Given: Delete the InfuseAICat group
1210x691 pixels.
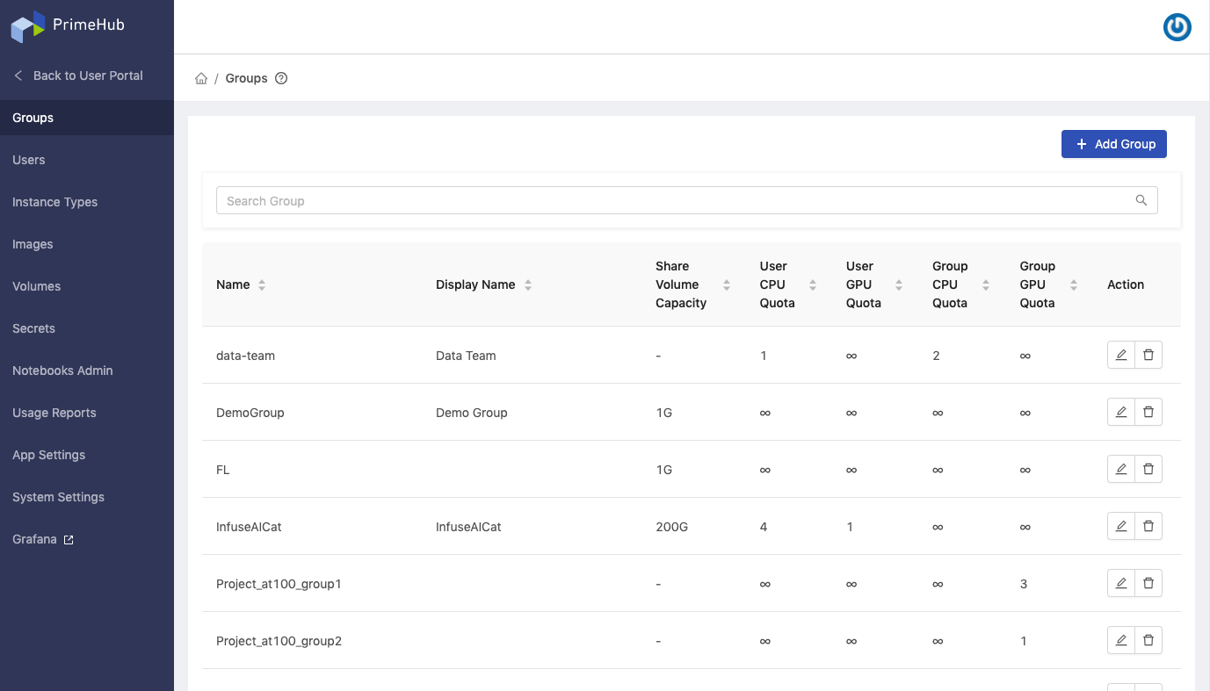Looking at the screenshot, I should 1148,526.
